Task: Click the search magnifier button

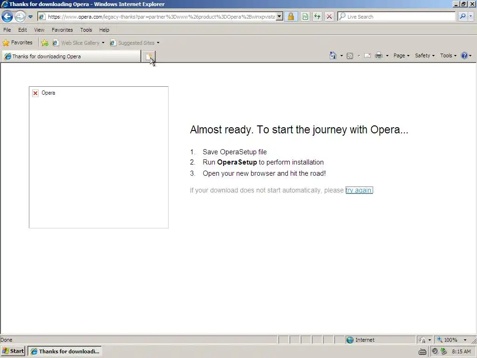Action: tap(463, 16)
